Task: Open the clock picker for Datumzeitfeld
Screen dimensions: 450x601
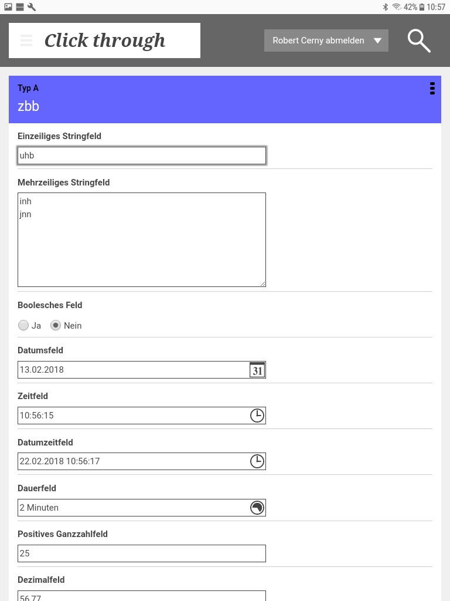Action: coord(257,461)
